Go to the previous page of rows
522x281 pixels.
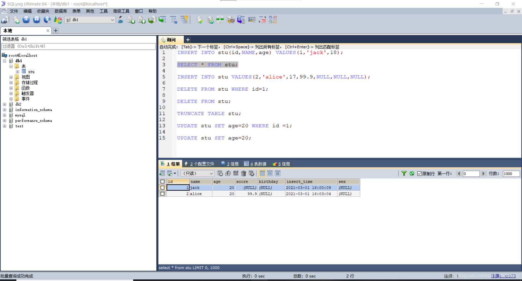(x=459, y=174)
